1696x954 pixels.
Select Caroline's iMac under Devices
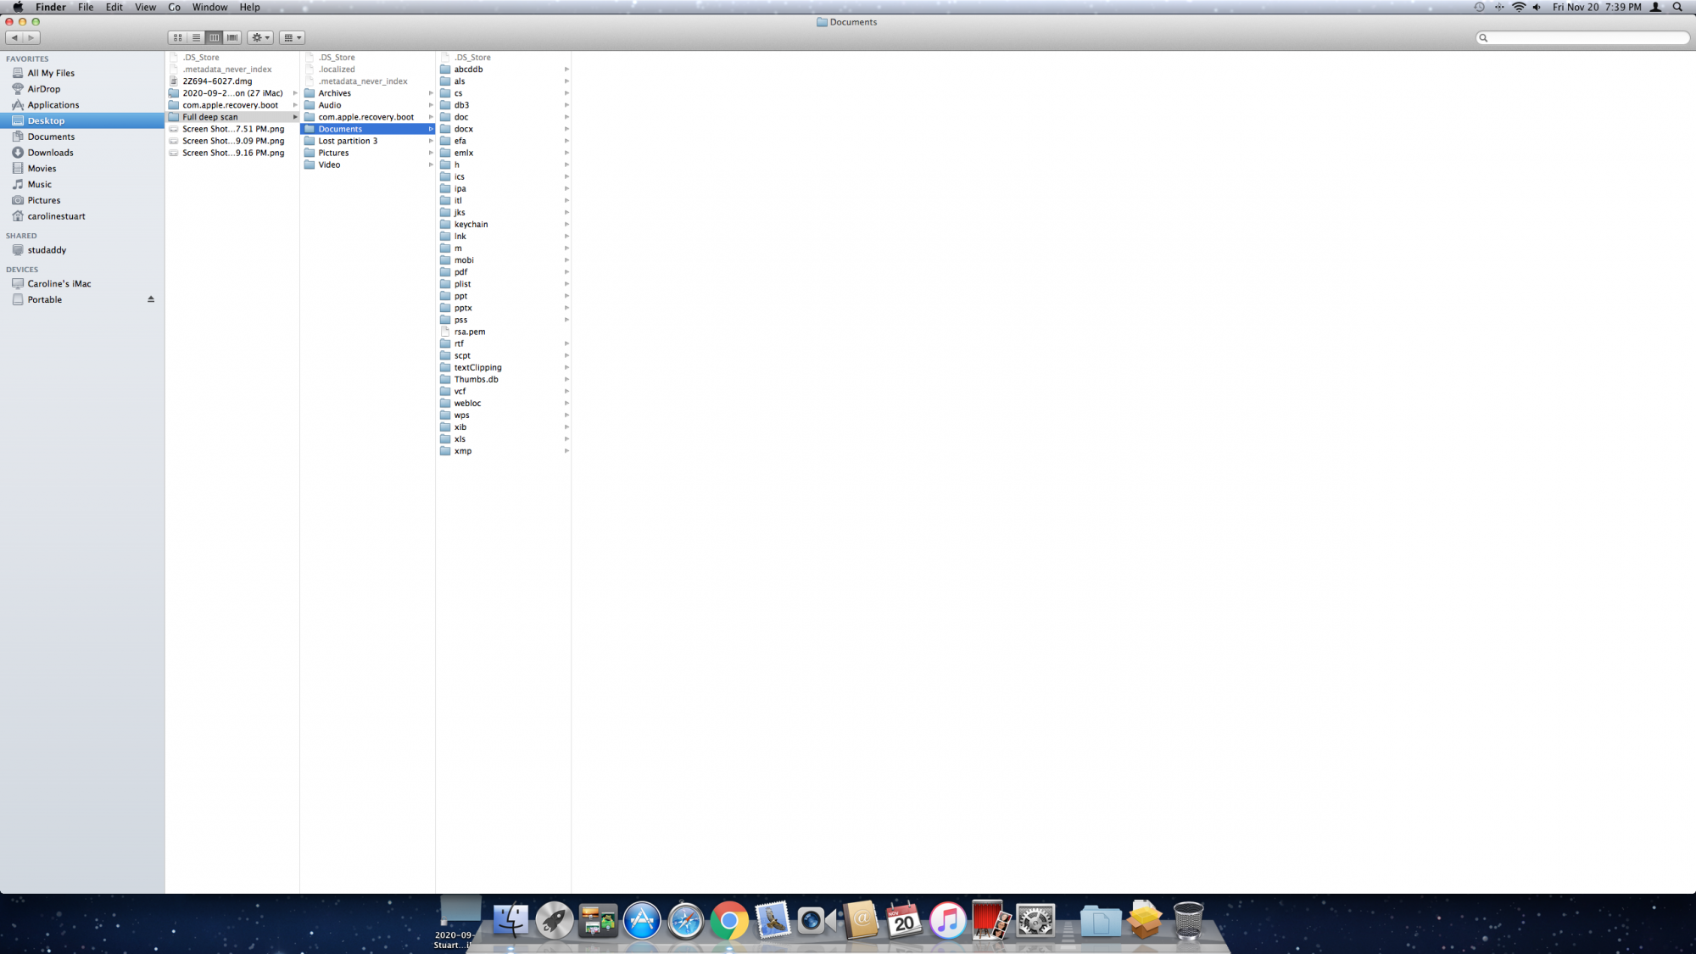click(59, 284)
